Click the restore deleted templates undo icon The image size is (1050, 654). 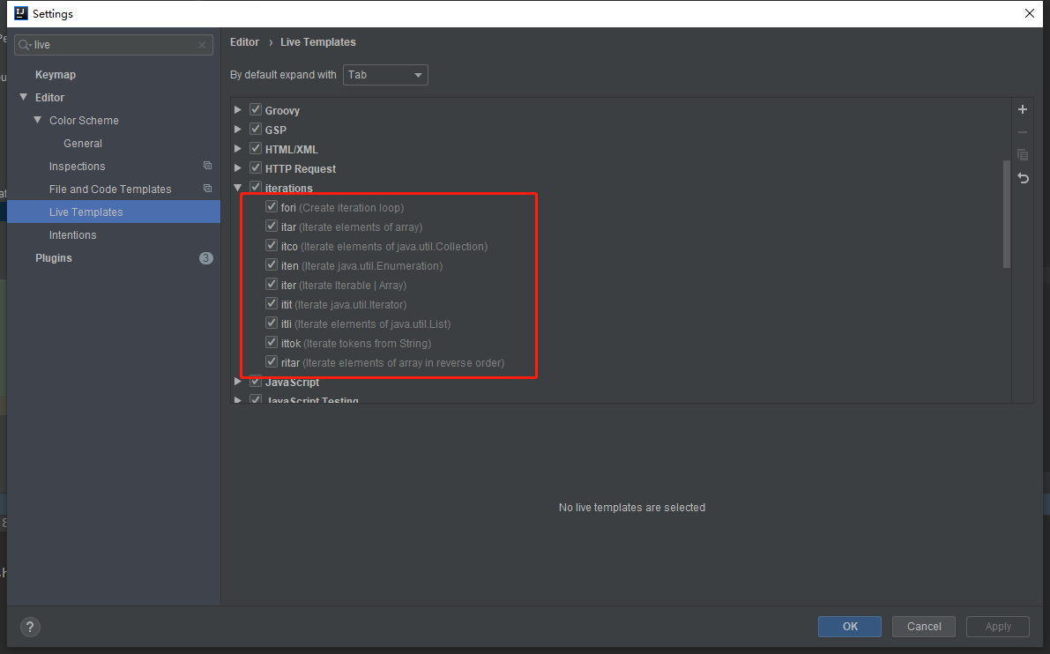click(1023, 178)
